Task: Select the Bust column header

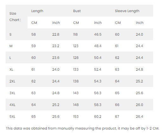Action: tap(77, 11)
